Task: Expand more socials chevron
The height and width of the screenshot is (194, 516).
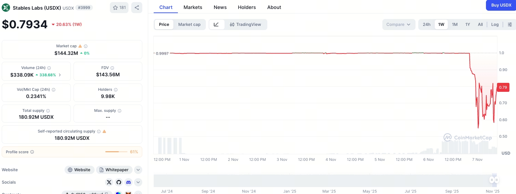Action: pos(138,182)
